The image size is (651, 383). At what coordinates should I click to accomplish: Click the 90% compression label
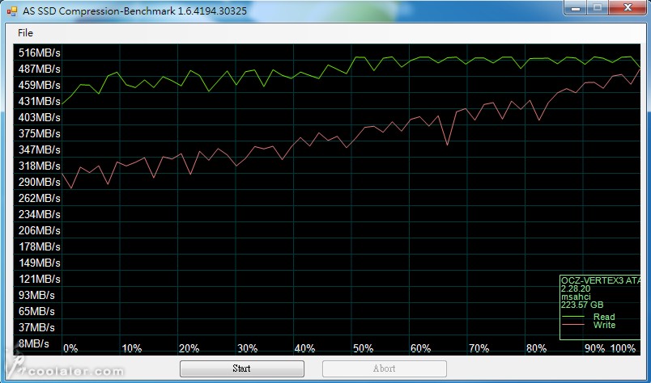(x=594, y=348)
